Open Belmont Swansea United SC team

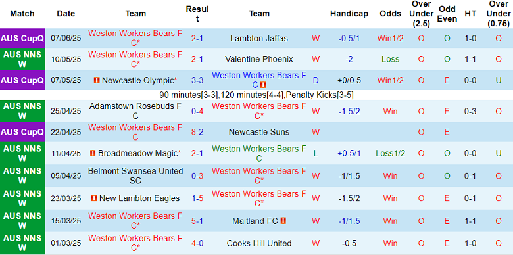coord(135,175)
